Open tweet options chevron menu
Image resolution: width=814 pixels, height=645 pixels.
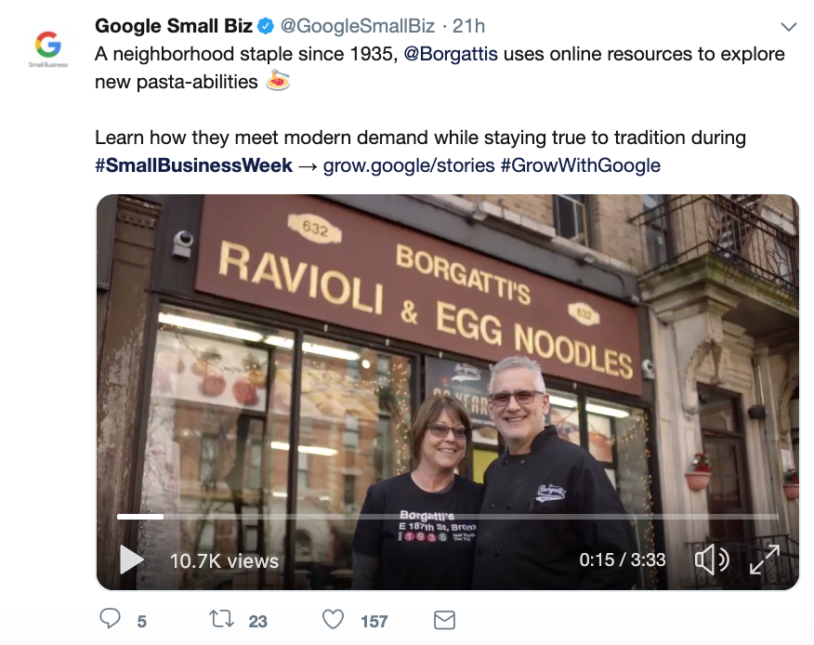pos(789,26)
